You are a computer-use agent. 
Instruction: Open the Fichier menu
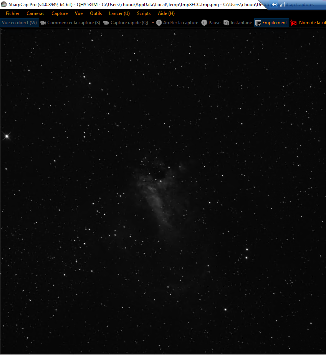(12, 13)
